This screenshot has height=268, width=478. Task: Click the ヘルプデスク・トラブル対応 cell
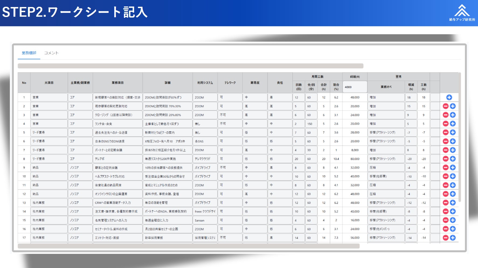(x=117, y=176)
